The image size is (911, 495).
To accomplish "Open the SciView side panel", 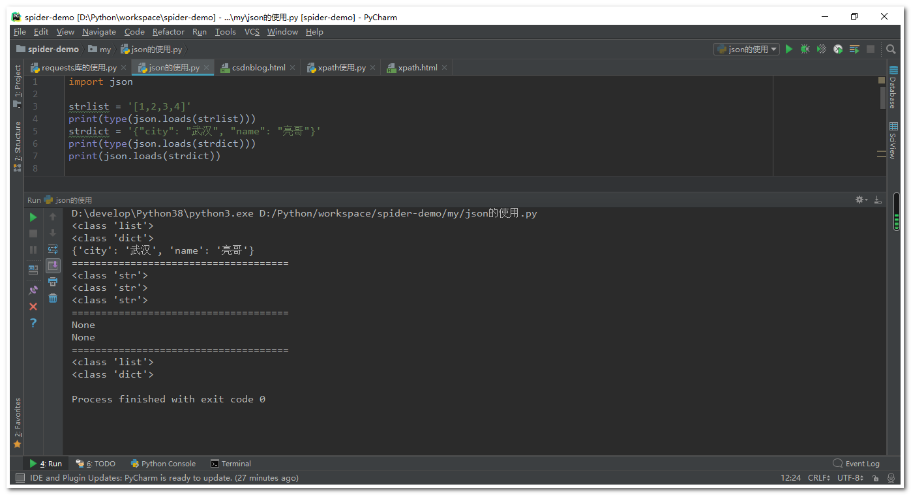I will (893, 140).
